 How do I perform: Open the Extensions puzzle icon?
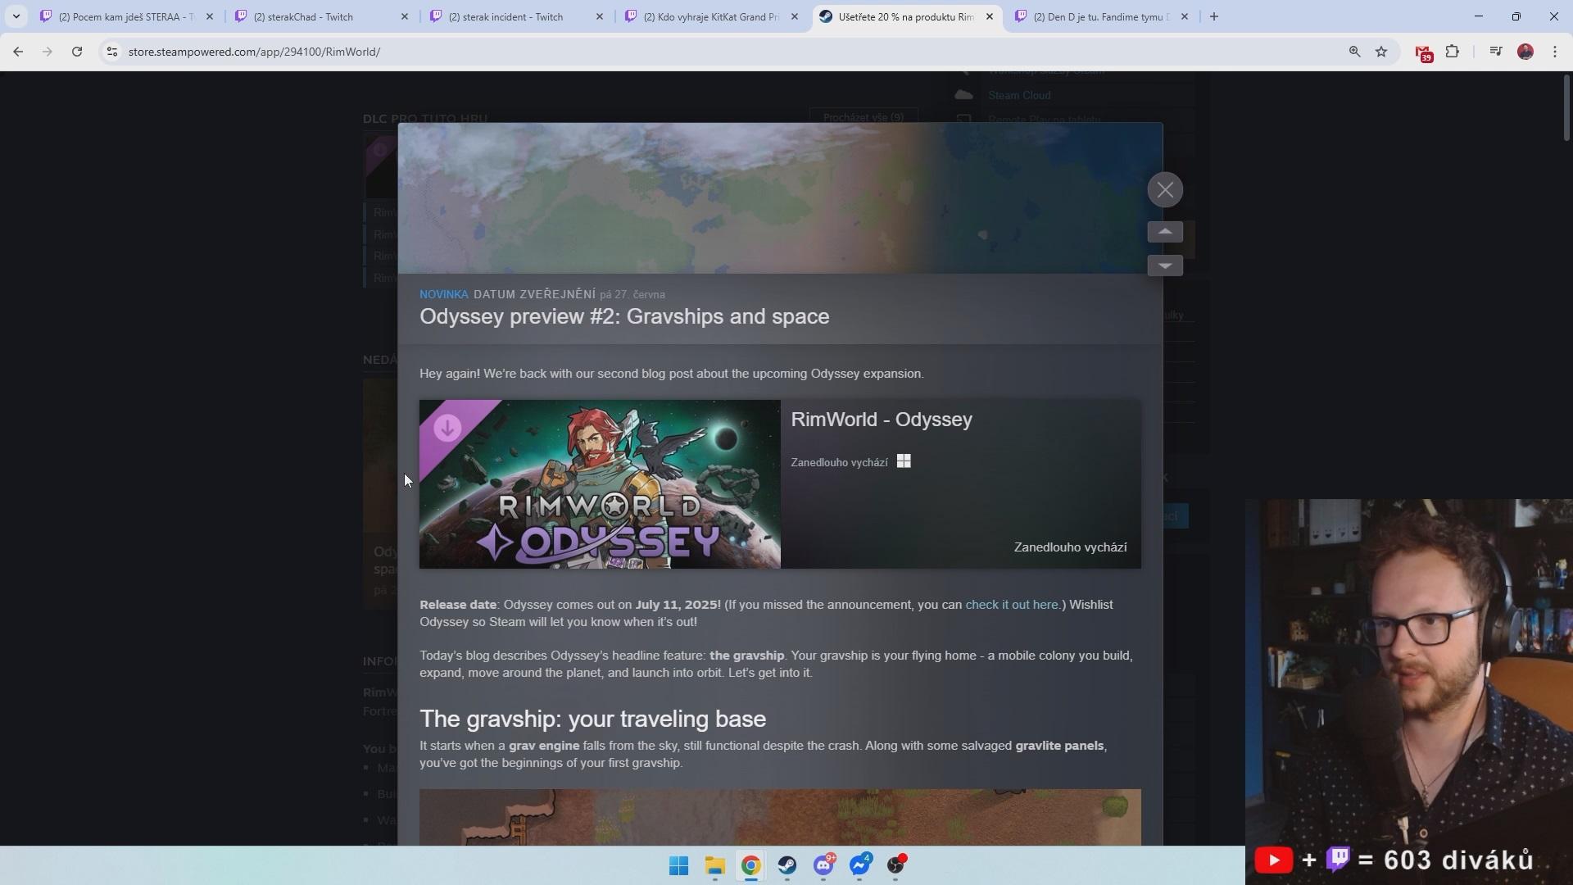point(1453,52)
